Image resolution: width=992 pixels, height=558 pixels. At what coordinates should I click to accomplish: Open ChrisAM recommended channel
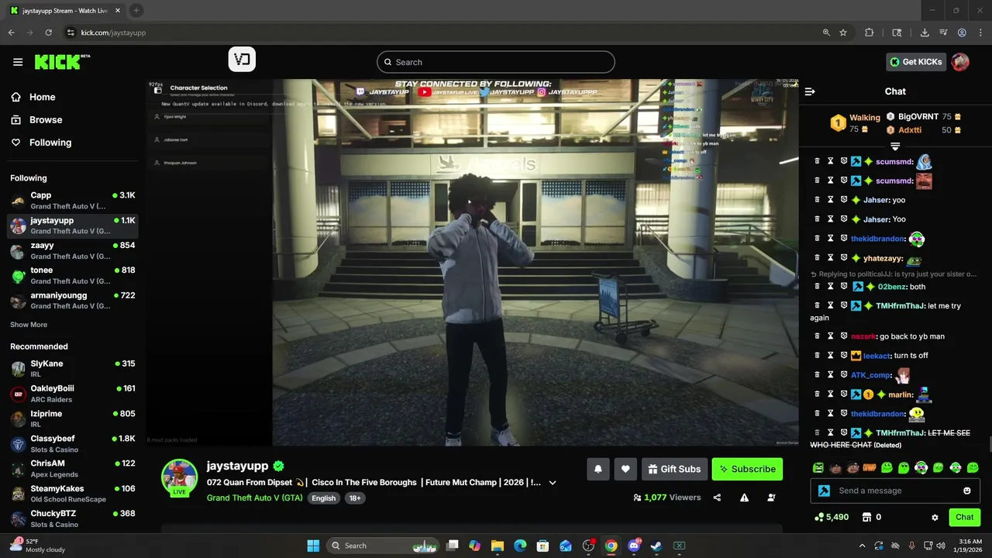point(73,468)
